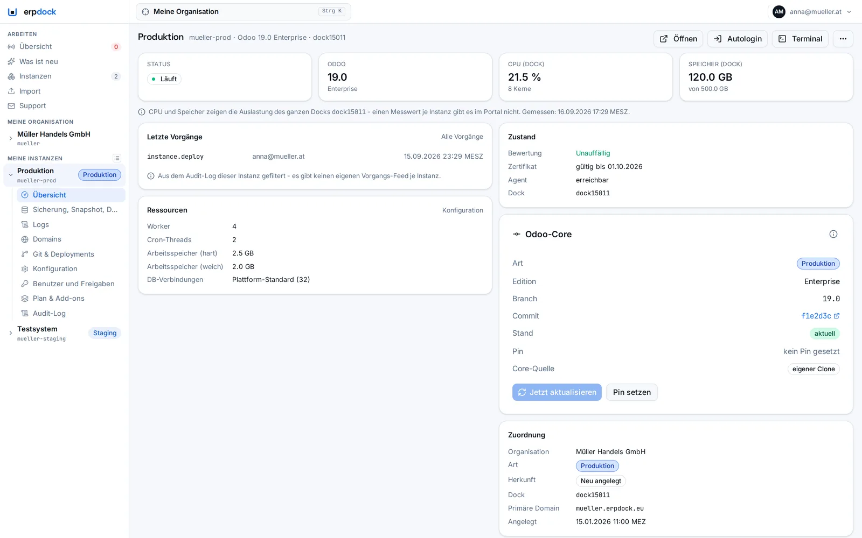Click the Audit-Log icon
The height and width of the screenshot is (538, 862).
point(25,313)
